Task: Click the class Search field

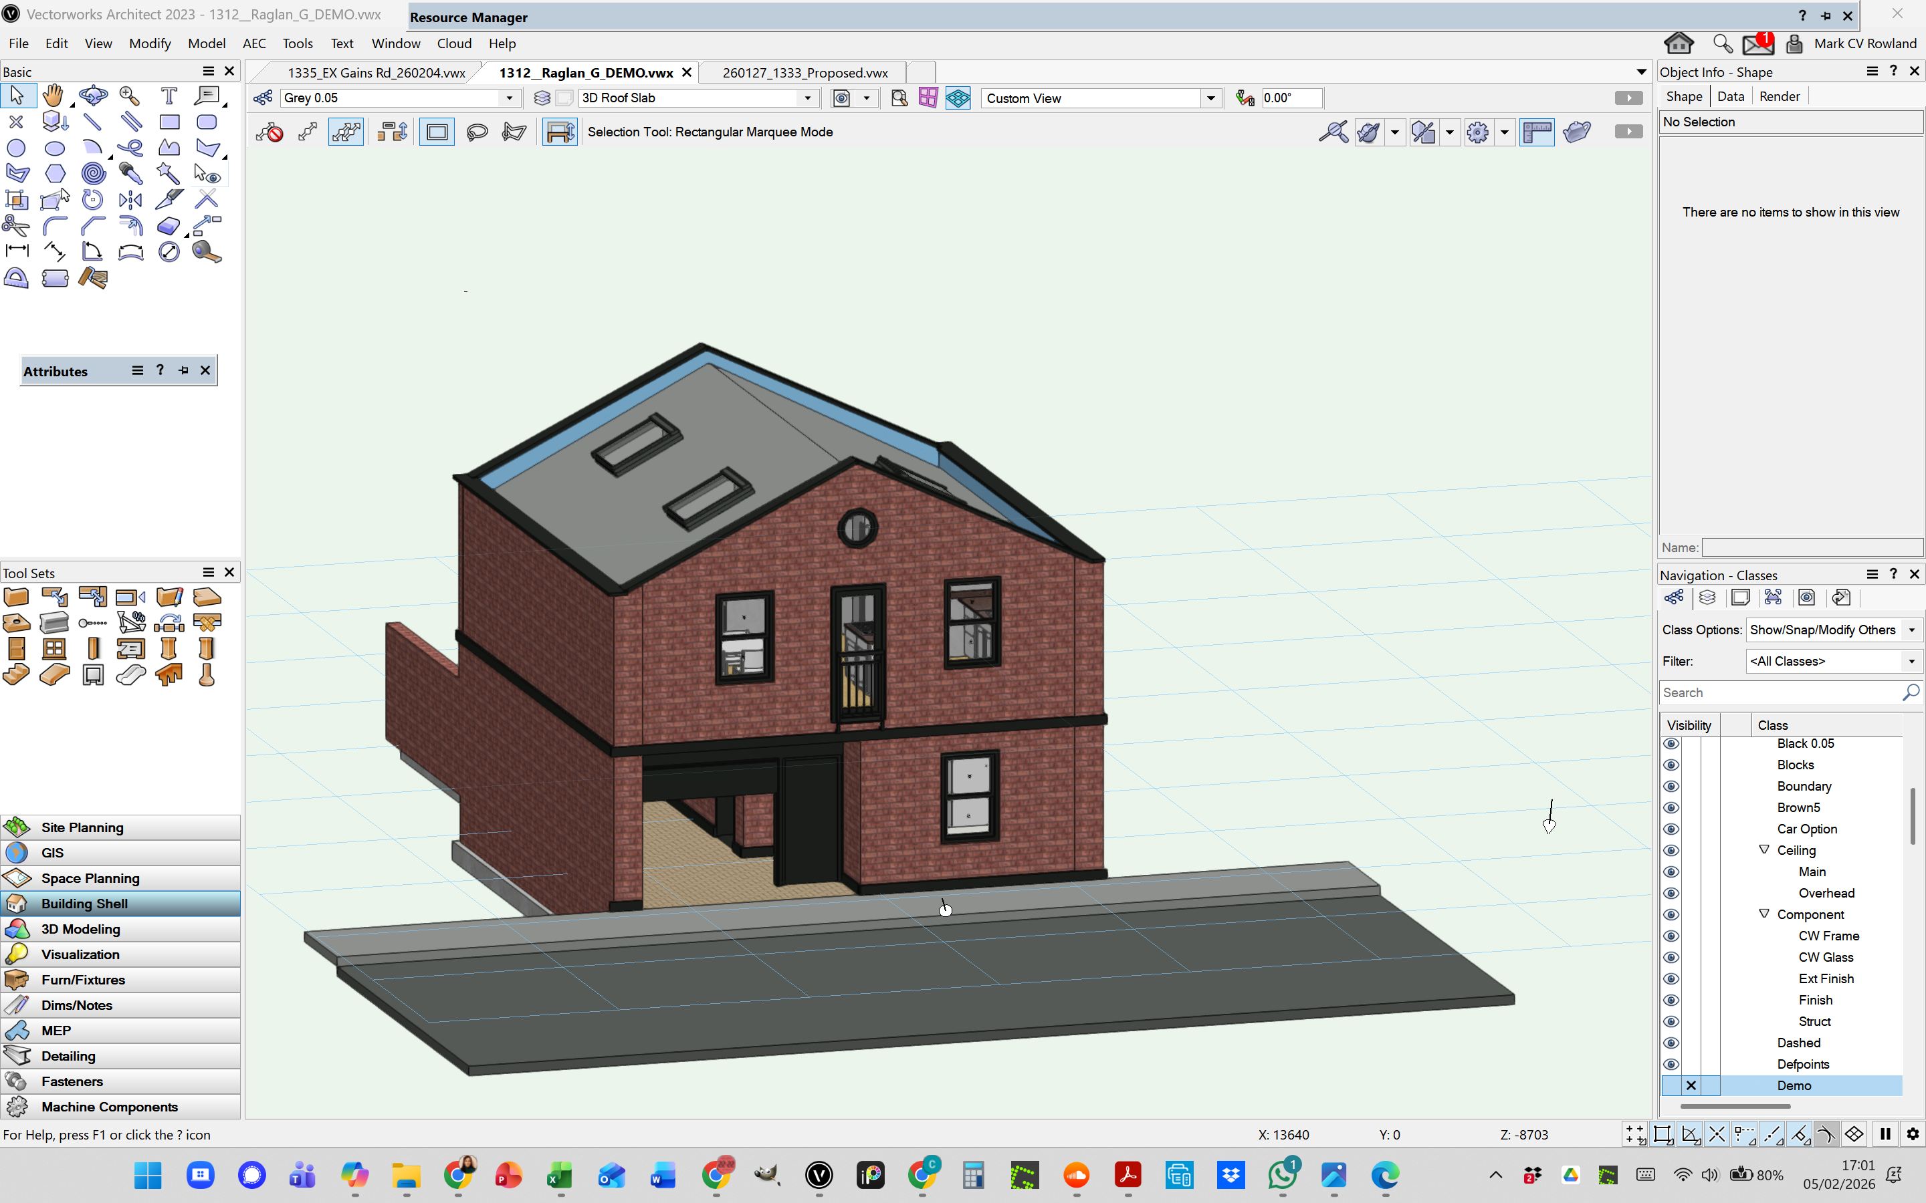Action: point(1780,693)
